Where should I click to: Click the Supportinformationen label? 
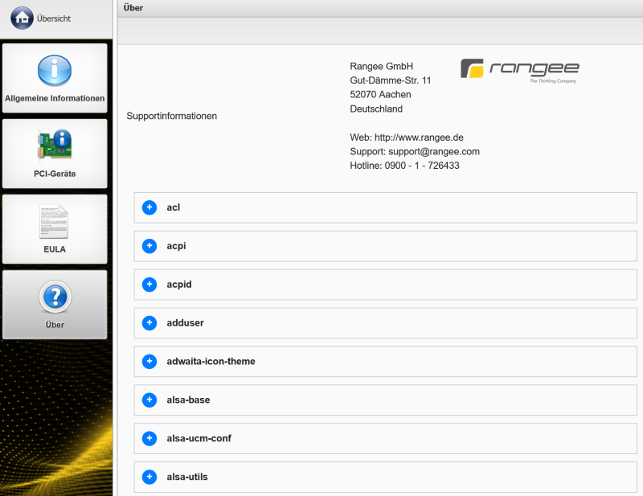172,116
